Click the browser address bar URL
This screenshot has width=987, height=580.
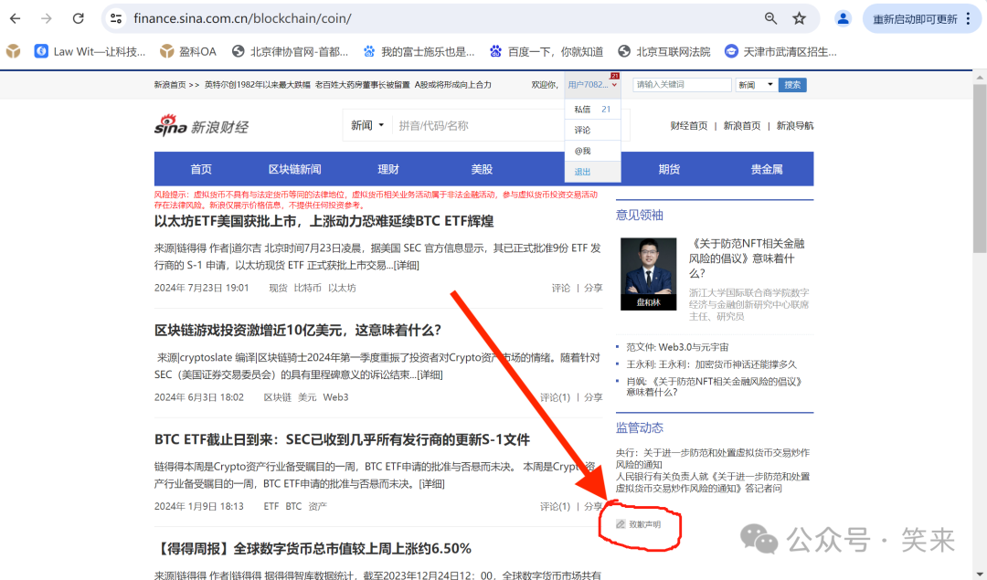point(242,19)
